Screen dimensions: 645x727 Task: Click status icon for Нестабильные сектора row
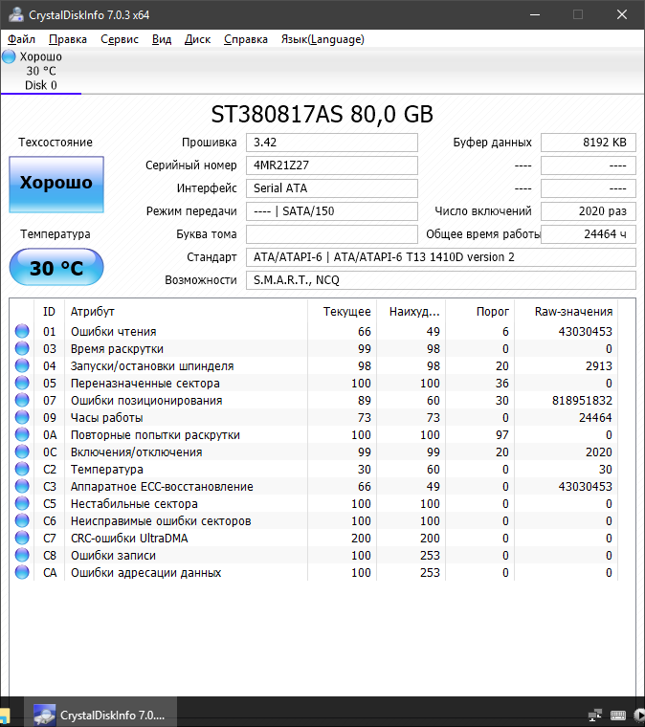coord(22,503)
